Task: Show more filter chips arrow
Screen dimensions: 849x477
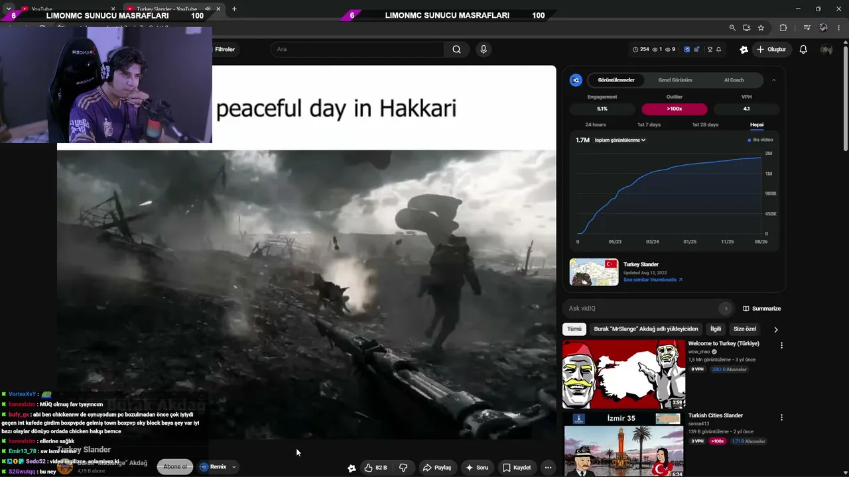Action: point(775,329)
